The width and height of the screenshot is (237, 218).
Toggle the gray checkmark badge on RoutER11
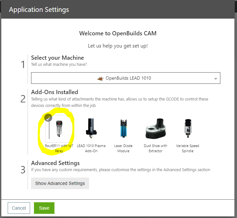(48, 118)
